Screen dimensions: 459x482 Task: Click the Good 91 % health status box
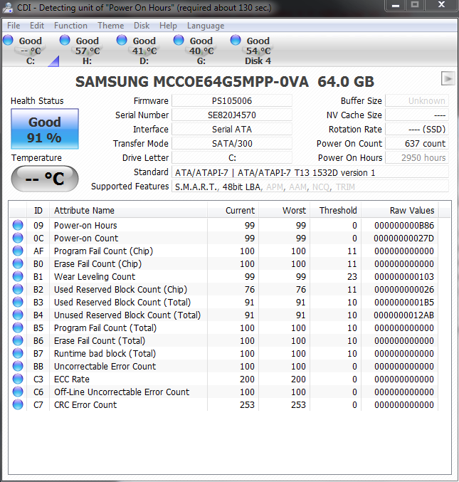45,129
